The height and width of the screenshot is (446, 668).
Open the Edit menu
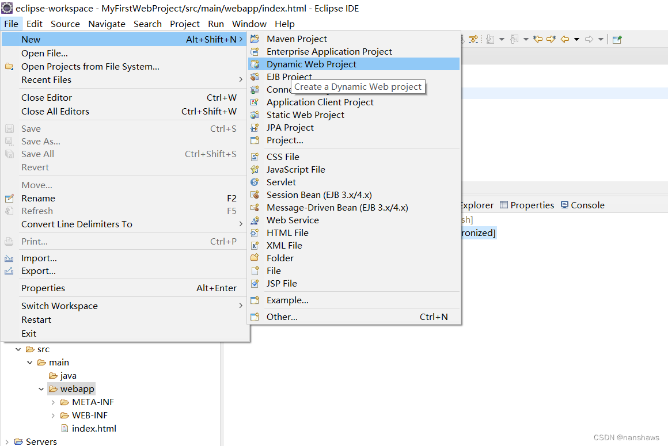(x=34, y=24)
